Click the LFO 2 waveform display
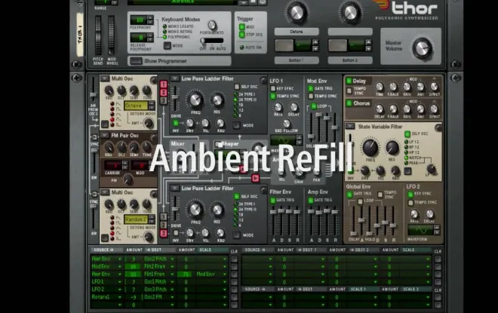This screenshot has height=313, width=498. click(x=421, y=229)
